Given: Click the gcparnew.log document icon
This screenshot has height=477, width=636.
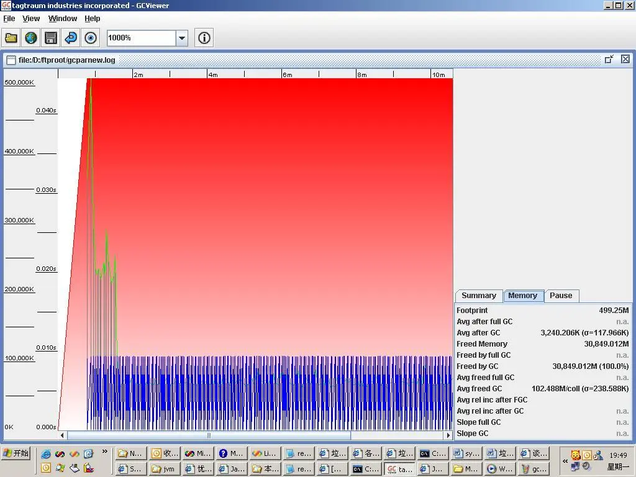Looking at the screenshot, I should (11, 60).
